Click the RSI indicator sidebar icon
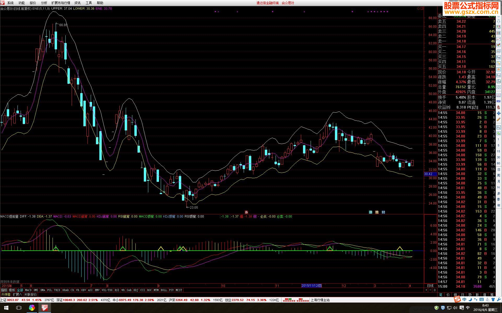The height and width of the screenshot is (313, 502). tap(499, 101)
